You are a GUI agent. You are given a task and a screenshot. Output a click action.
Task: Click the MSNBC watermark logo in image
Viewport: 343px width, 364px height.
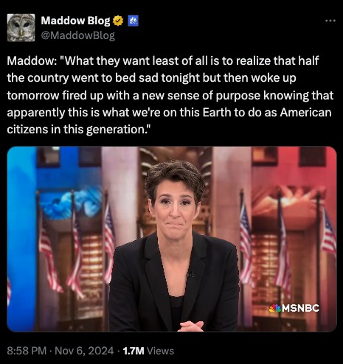tap(294, 308)
